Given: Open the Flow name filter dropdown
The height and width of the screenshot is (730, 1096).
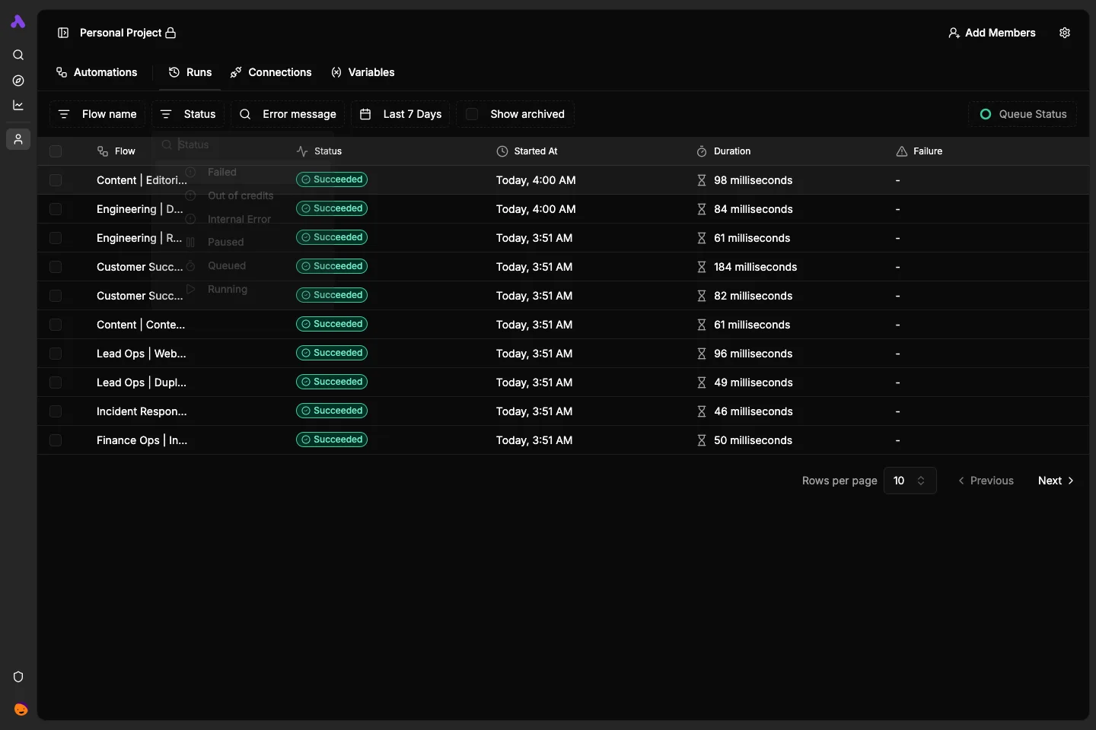Looking at the screenshot, I should 97,114.
